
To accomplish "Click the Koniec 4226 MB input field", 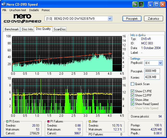I will (152, 77).
